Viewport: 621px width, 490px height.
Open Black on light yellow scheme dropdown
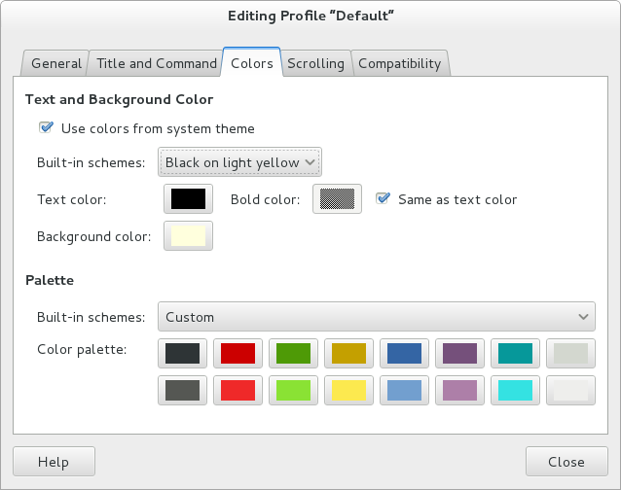[239, 162]
